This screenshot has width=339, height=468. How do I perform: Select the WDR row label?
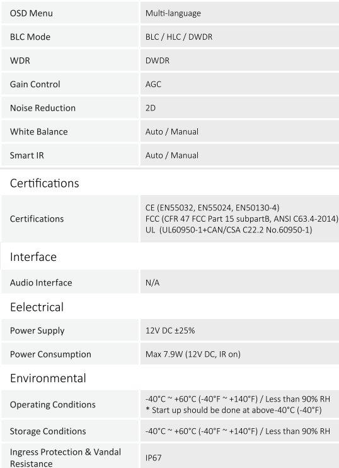tap(20, 61)
